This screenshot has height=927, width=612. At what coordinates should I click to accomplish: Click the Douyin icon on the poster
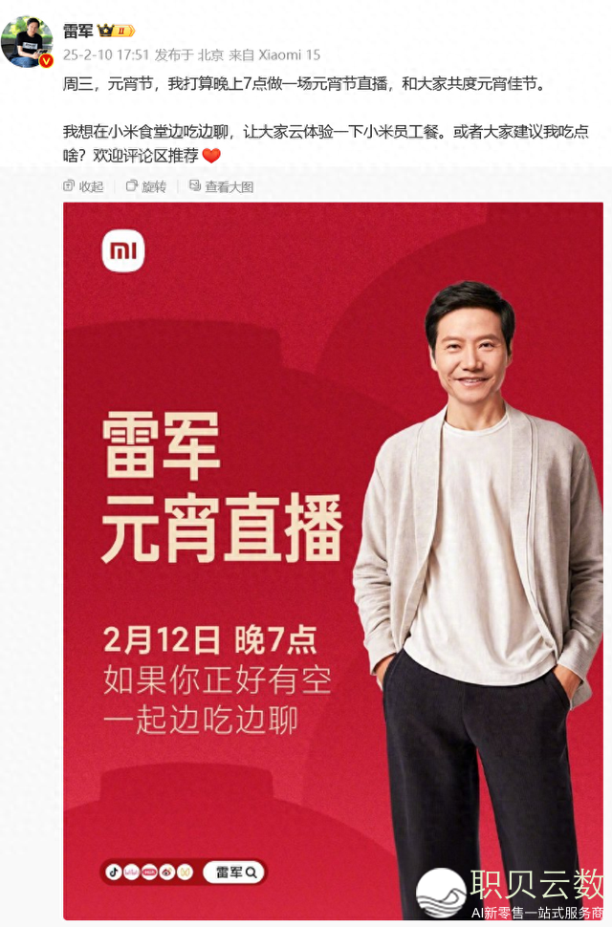point(114,872)
